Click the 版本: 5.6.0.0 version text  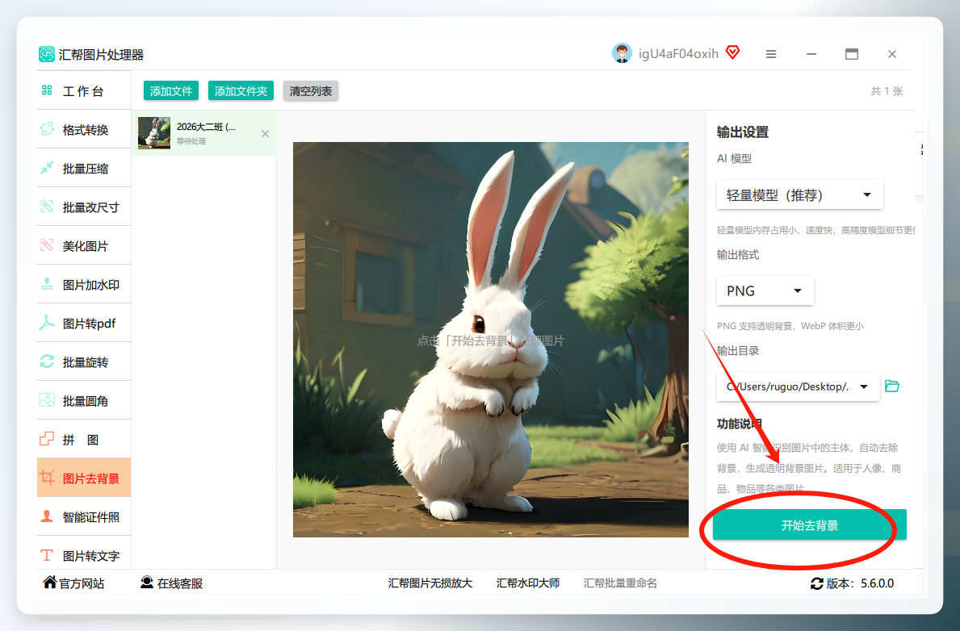pyautogui.click(x=860, y=583)
